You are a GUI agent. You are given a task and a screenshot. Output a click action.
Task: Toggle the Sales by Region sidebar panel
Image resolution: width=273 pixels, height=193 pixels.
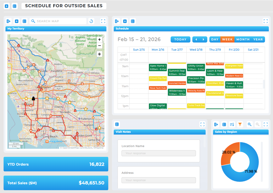(x=216, y=124)
